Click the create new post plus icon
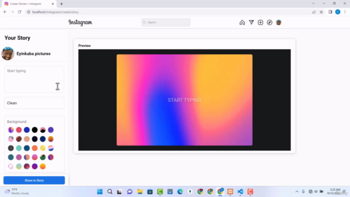 tap(260, 22)
